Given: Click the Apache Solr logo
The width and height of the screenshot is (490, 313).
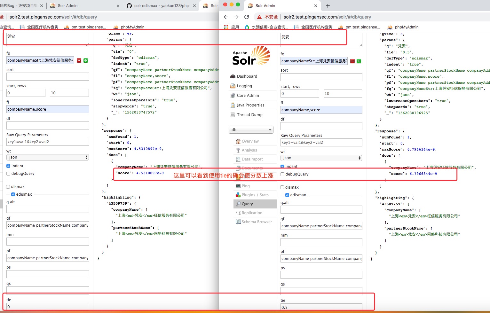Looking at the screenshot, I should tap(251, 56).
